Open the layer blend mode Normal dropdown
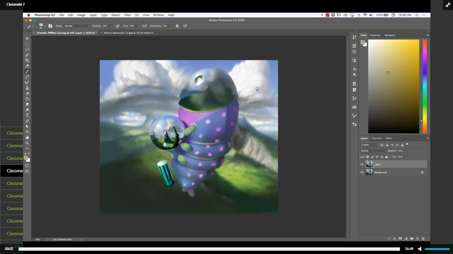This screenshot has height=254, width=453. click(373, 151)
